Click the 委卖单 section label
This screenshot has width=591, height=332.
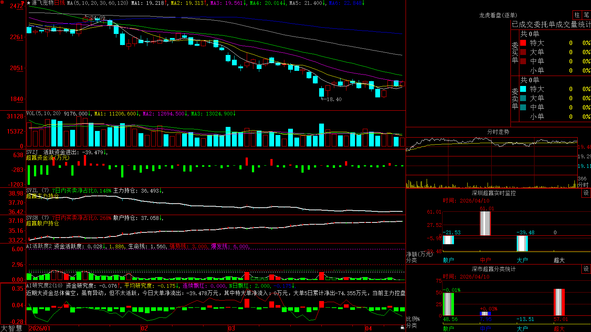[x=515, y=99]
